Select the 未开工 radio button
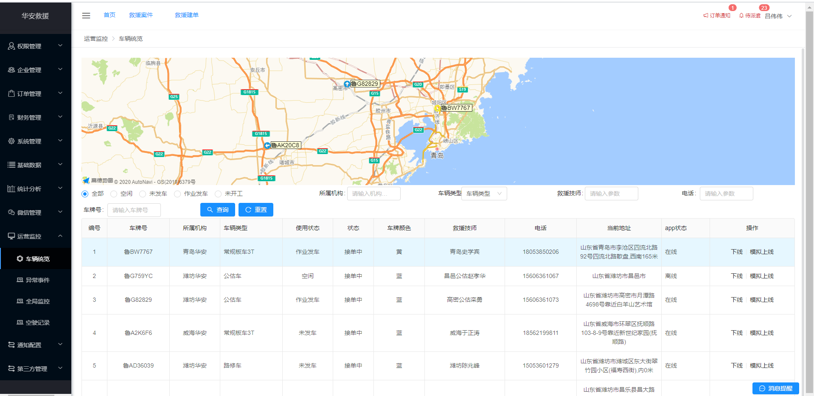814x396 pixels. (218, 194)
